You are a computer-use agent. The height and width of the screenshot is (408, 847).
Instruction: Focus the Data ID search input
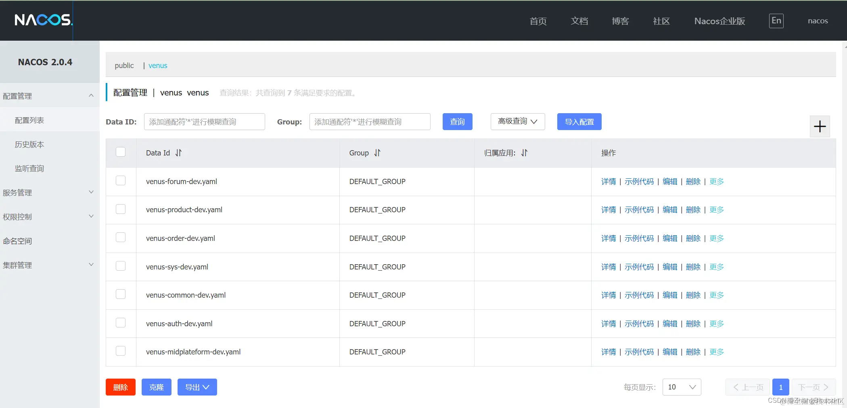pyautogui.click(x=204, y=122)
